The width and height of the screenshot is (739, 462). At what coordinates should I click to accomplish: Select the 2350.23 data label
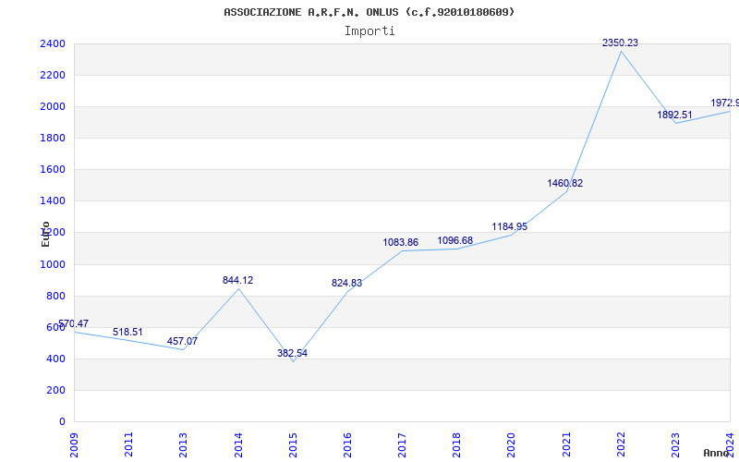[x=620, y=43]
